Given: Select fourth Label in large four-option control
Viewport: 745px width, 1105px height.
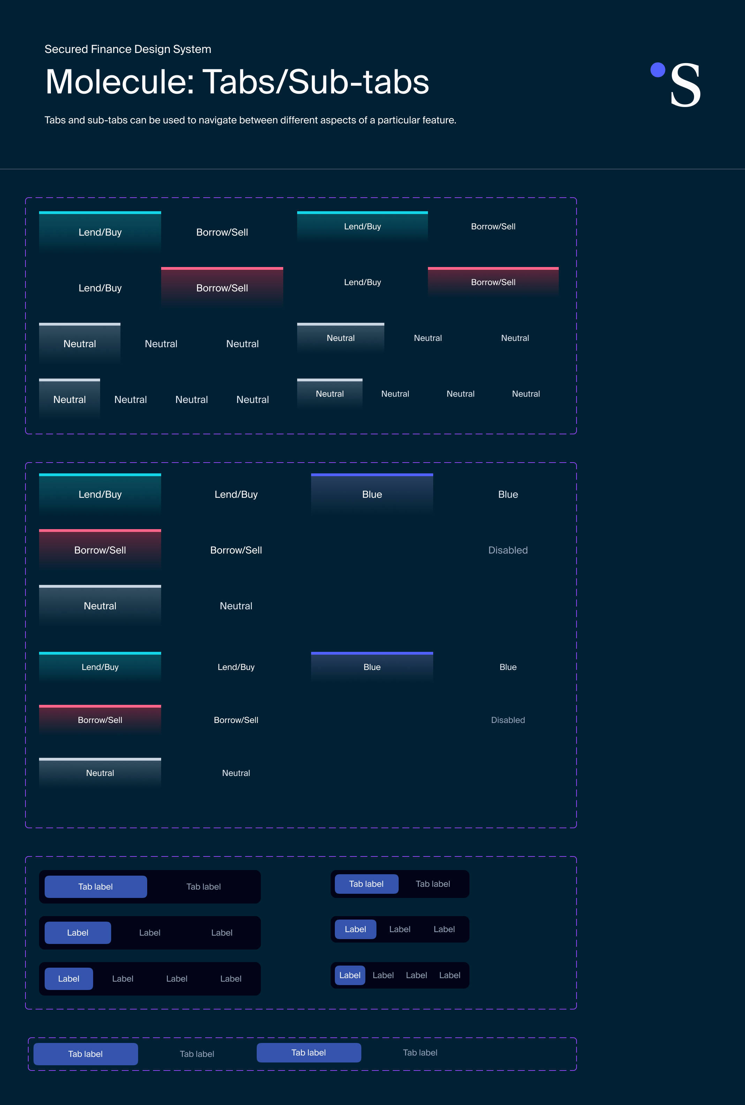Looking at the screenshot, I should [x=231, y=979].
